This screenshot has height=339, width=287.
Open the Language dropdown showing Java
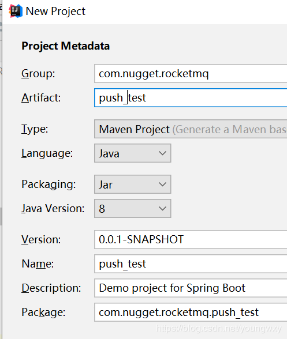point(133,153)
